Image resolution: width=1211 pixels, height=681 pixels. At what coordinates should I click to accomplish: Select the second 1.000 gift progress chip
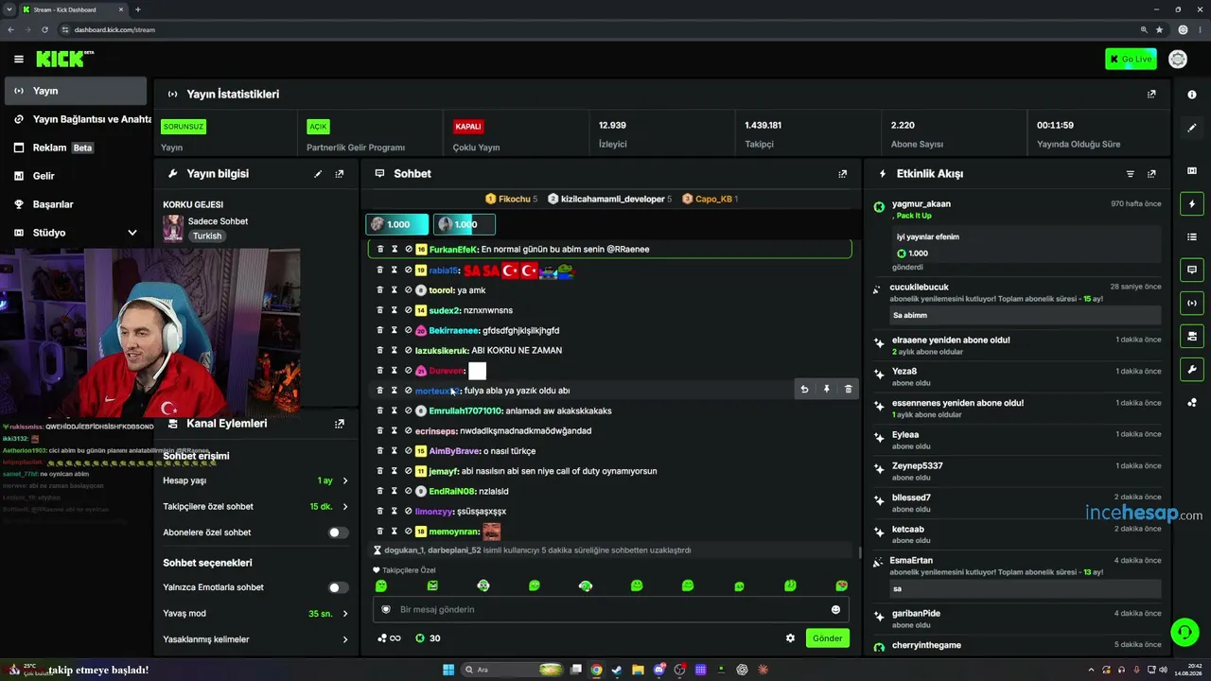(465, 225)
